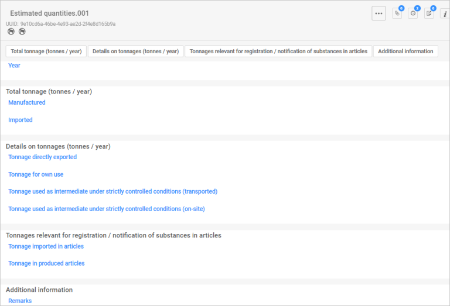Screen dimensions: 450x306
Task: Open the annotations edit-note icon
Action: point(429,13)
